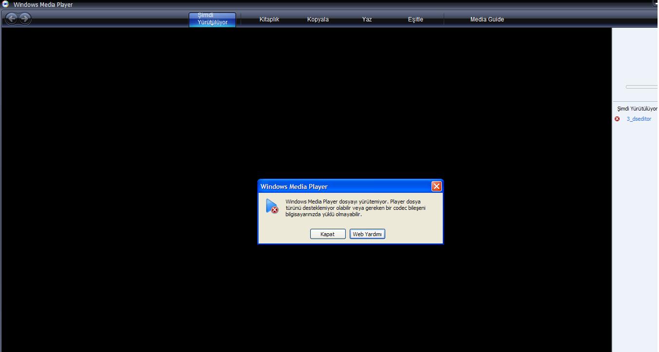
Task: Click the Şimdi Yürütülüyor playlist heading
Action: pos(638,109)
